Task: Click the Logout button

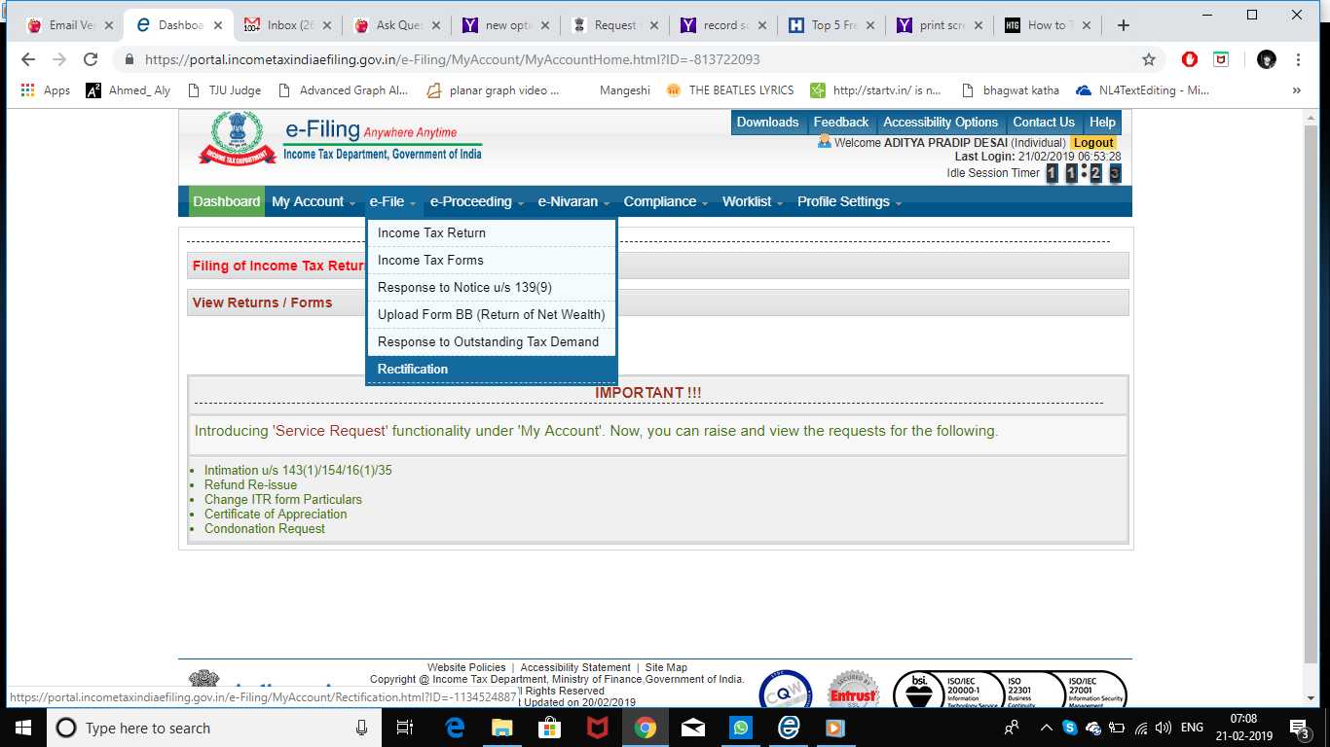Action: (1092, 142)
